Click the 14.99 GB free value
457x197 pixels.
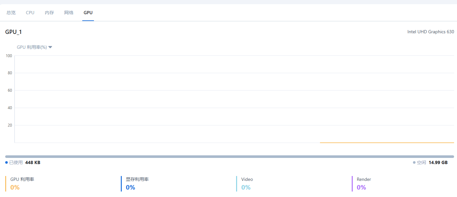438,162
